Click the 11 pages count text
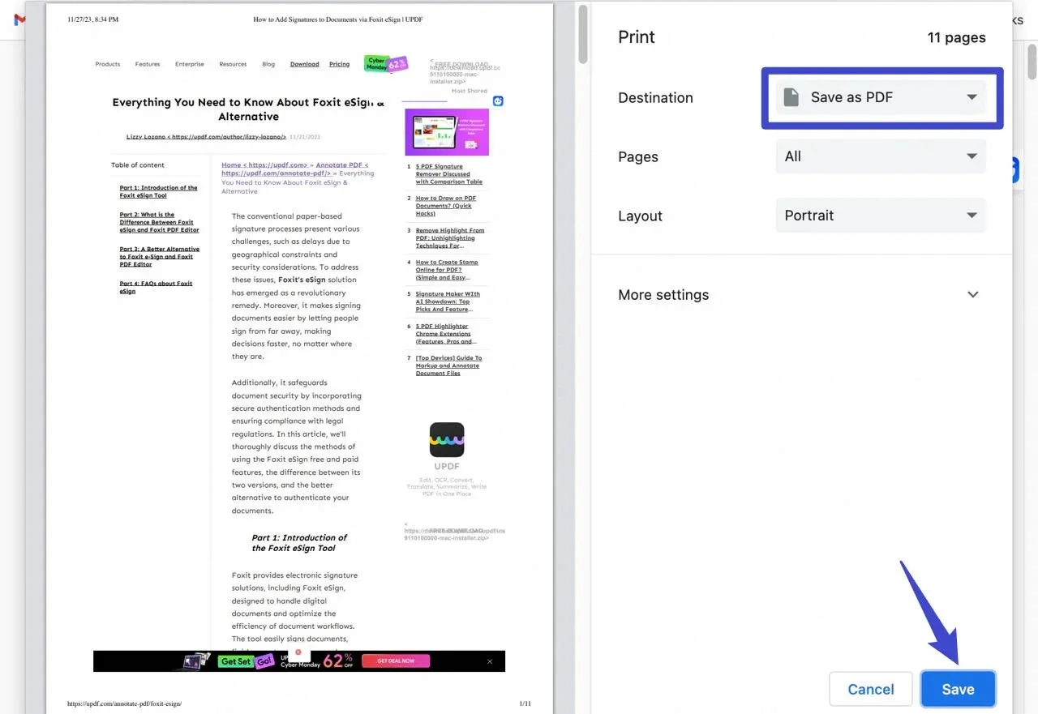1038x714 pixels. 957,37
